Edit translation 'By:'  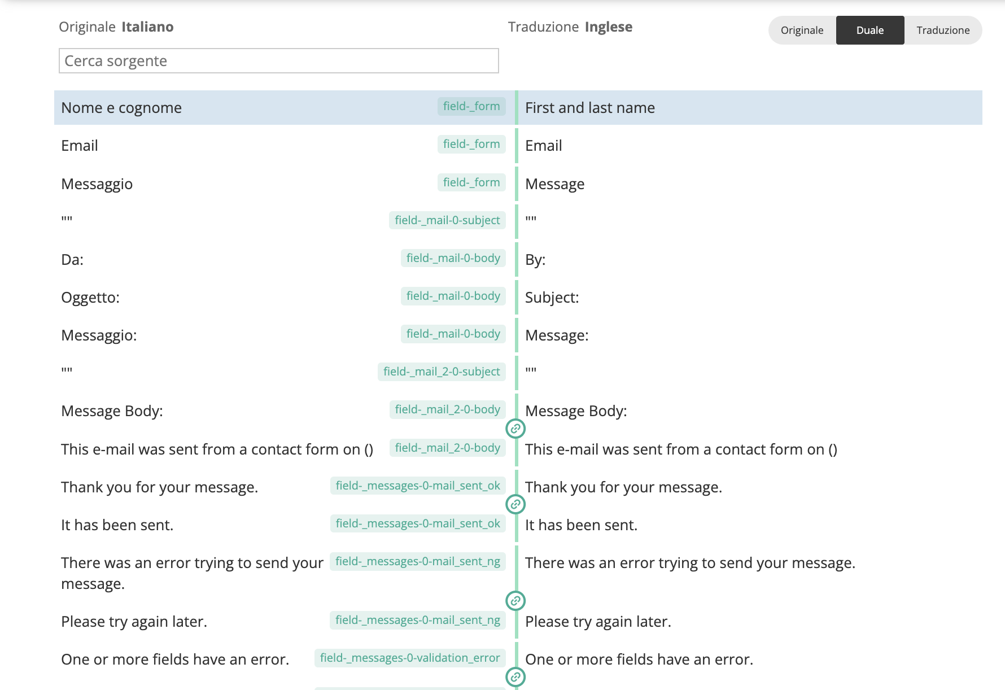pyautogui.click(x=535, y=260)
